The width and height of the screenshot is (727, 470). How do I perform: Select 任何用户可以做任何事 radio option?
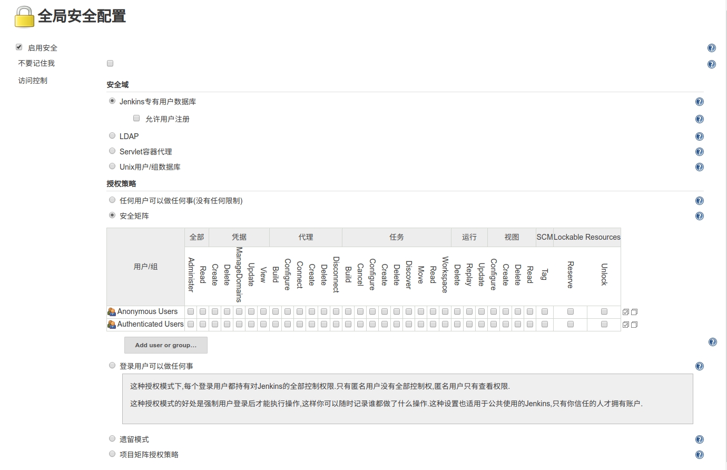(x=112, y=200)
